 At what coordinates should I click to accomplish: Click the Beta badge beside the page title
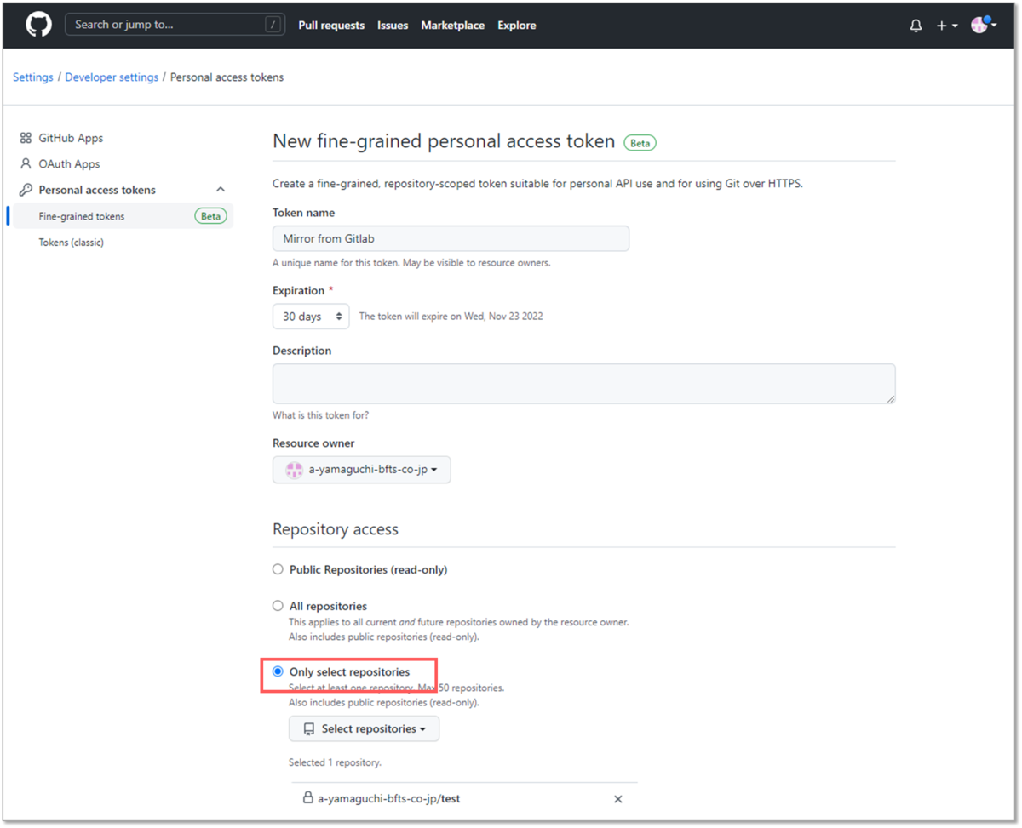click(640, 143)
